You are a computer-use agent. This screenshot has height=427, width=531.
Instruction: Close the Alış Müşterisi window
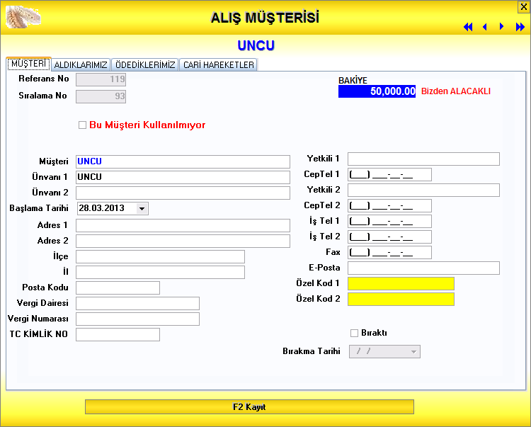(x=523, y=6)
